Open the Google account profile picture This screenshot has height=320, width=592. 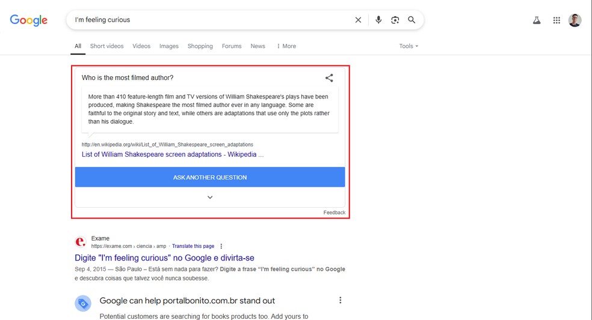click(575, 20)
